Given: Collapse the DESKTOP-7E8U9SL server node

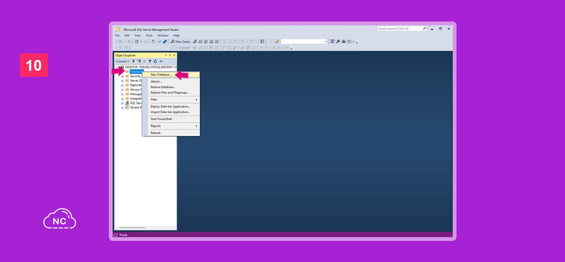Looking at the screenshot, I should tap(118, 67).
